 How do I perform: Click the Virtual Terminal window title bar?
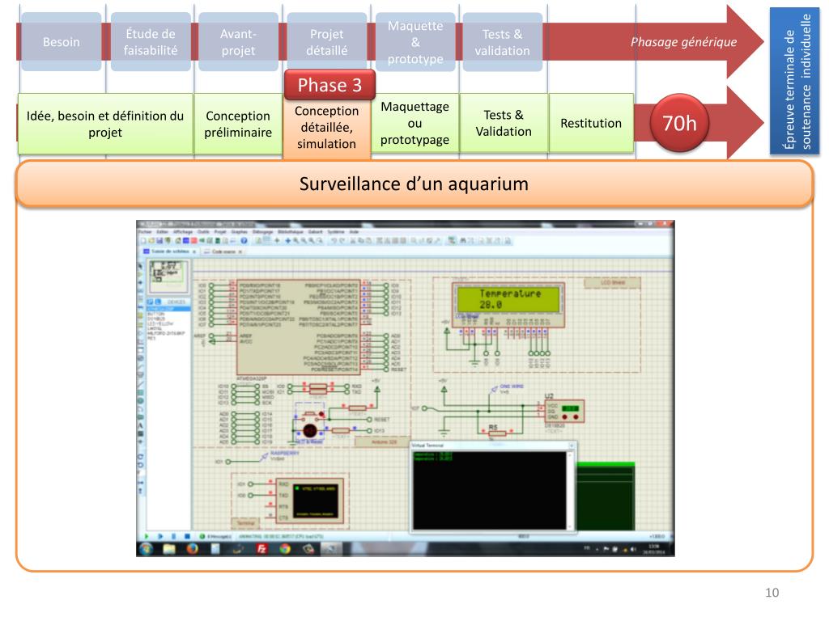(x=493, y=446)
